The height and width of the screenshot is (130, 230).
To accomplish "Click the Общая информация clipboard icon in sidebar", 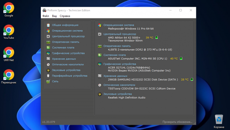I will [x=48, y=25].
